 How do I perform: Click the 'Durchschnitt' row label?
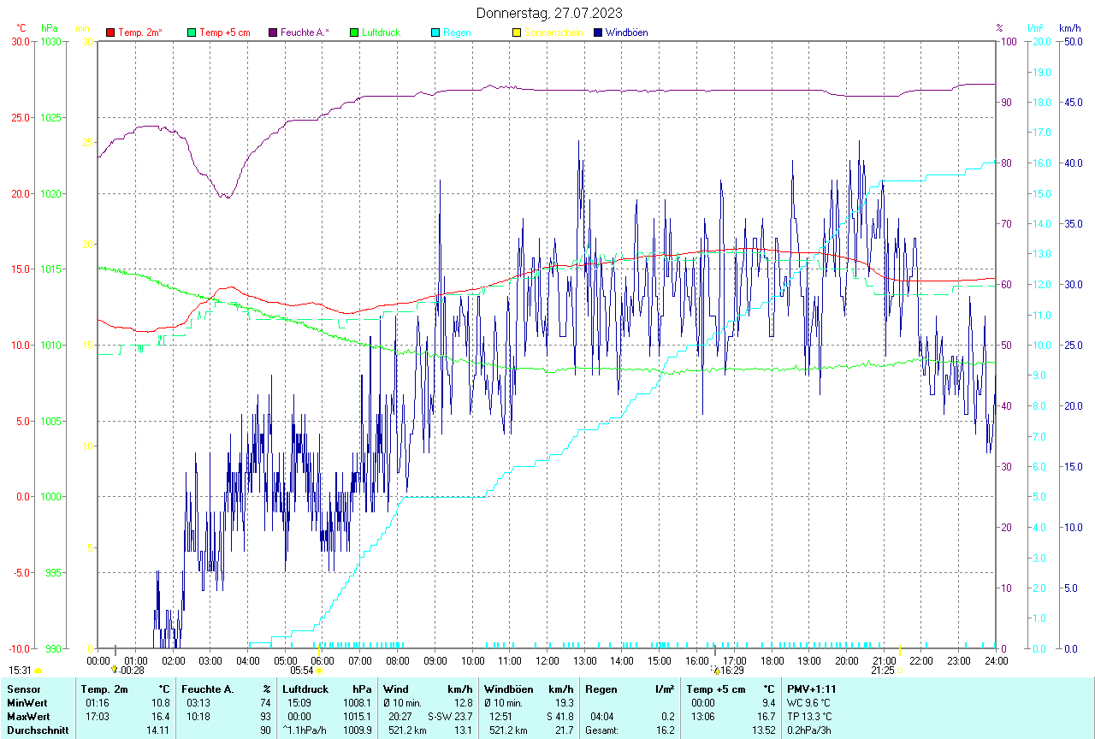(38, 730)
